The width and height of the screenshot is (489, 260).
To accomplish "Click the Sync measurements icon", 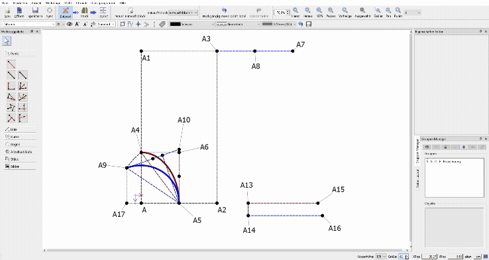I will click(x=50, y=12).
